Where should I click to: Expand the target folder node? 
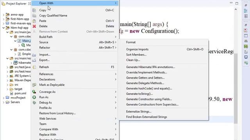point(7,89)
